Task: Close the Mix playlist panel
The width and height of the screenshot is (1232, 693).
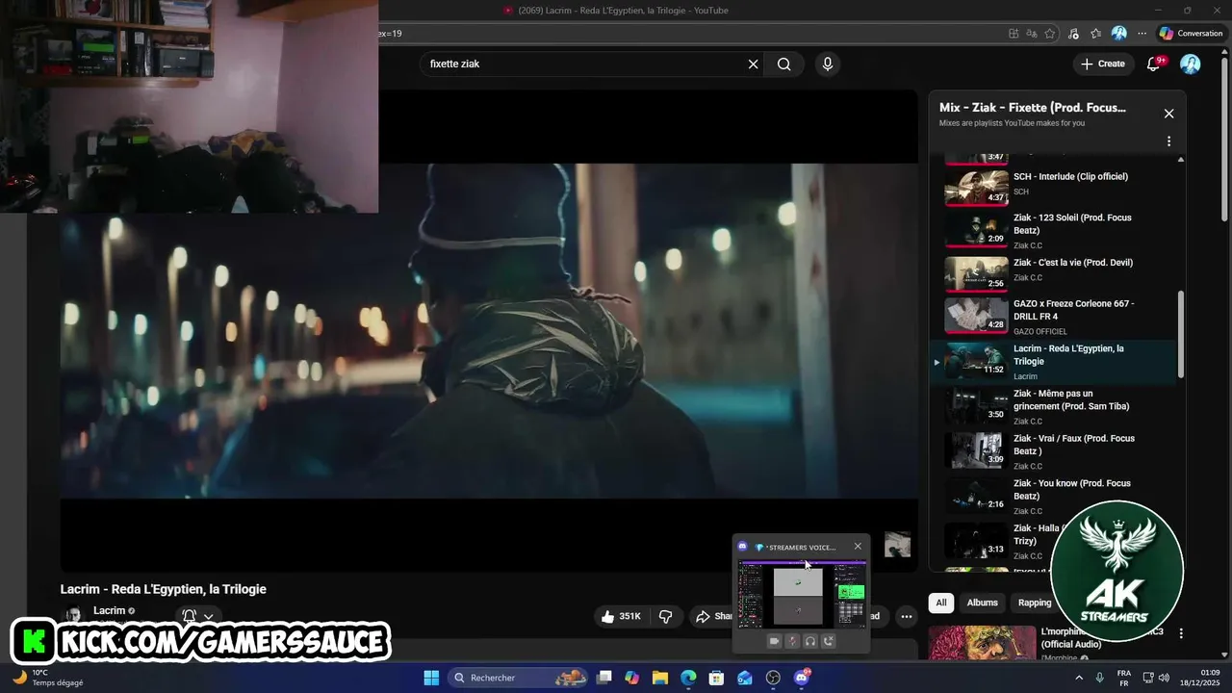Action: 1168,114
